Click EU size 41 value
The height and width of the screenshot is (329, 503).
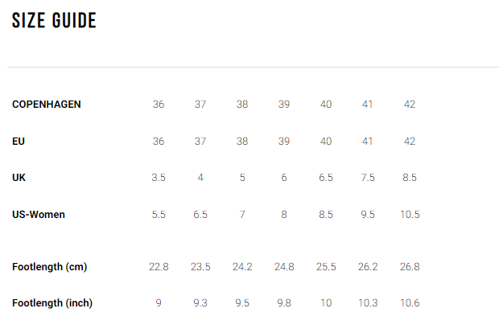tap(368, 141)
